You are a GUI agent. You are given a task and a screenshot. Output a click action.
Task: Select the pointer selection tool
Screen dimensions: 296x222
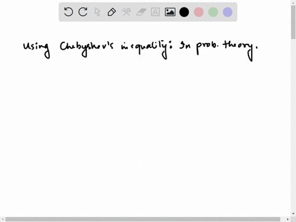coord(97,12)
